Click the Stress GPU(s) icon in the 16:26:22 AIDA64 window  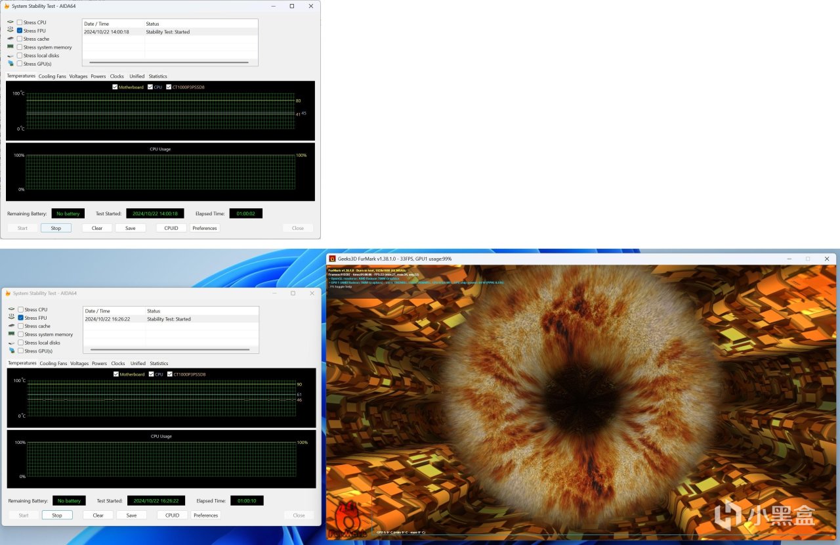tap(11, 351)
